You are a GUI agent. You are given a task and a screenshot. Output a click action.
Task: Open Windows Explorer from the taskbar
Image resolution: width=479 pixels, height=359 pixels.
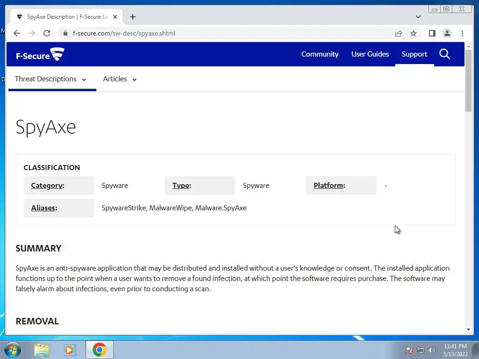click(x=42, y=350)
